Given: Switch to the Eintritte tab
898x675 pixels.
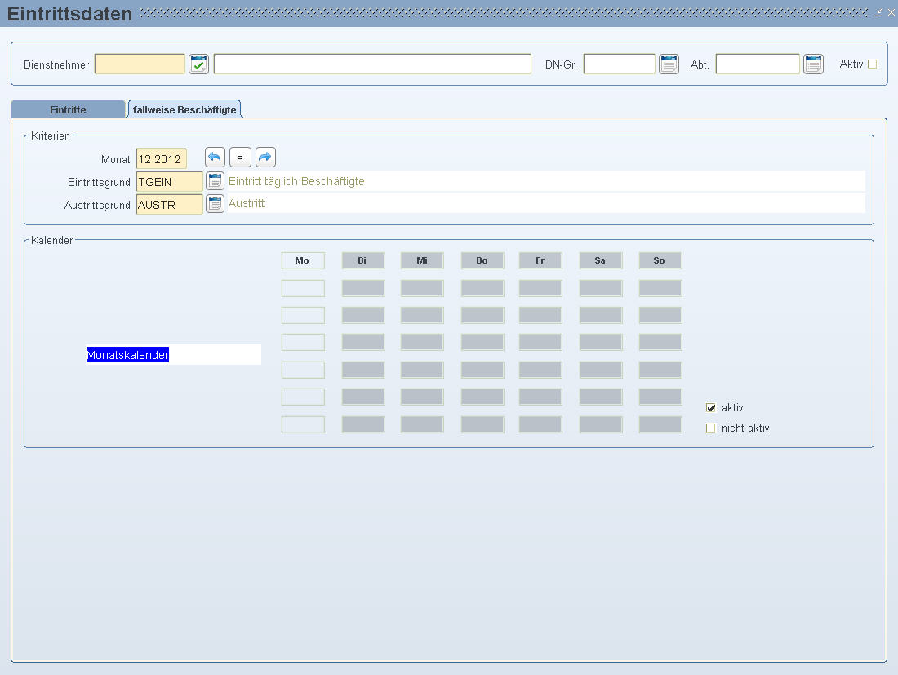Looking at the screenshot, I should (68, 109).
